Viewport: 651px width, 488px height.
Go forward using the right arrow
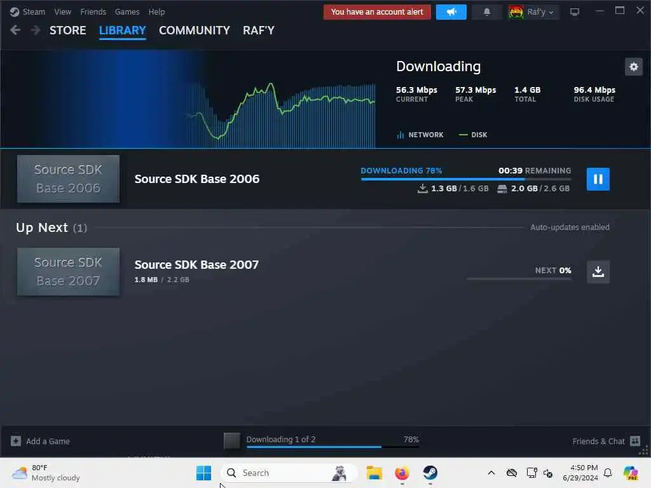tap(36, 30)
